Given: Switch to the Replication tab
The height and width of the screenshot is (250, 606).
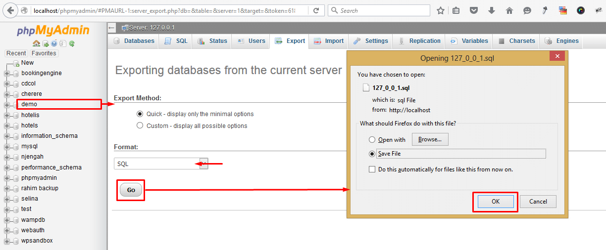Looking at the screenshot, I should 419,41.
